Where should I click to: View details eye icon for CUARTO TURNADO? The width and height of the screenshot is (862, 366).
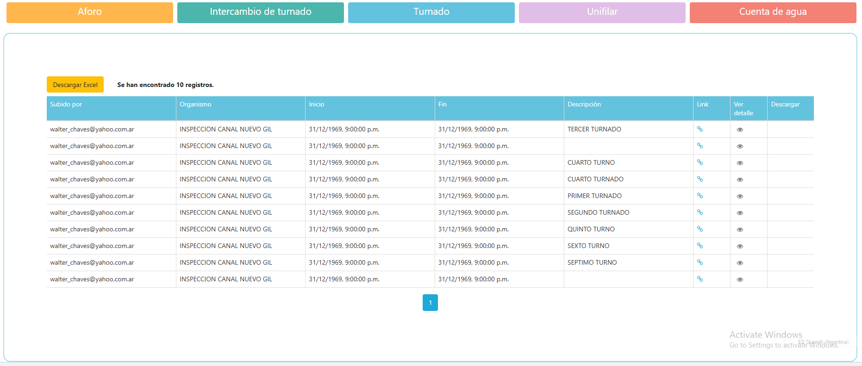740,180
